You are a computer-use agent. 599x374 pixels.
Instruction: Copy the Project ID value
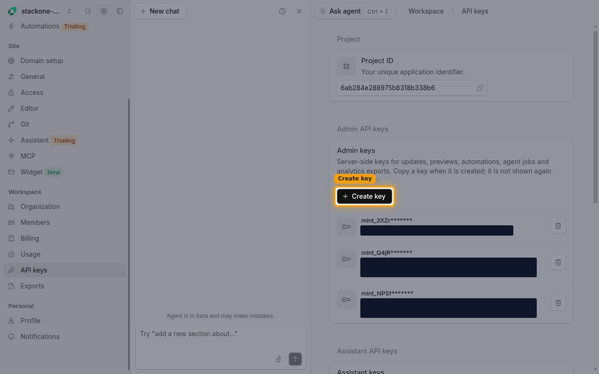click(x=480, y=88)
